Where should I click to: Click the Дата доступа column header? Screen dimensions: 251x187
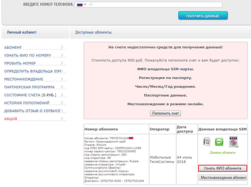[x=185, y=129]
